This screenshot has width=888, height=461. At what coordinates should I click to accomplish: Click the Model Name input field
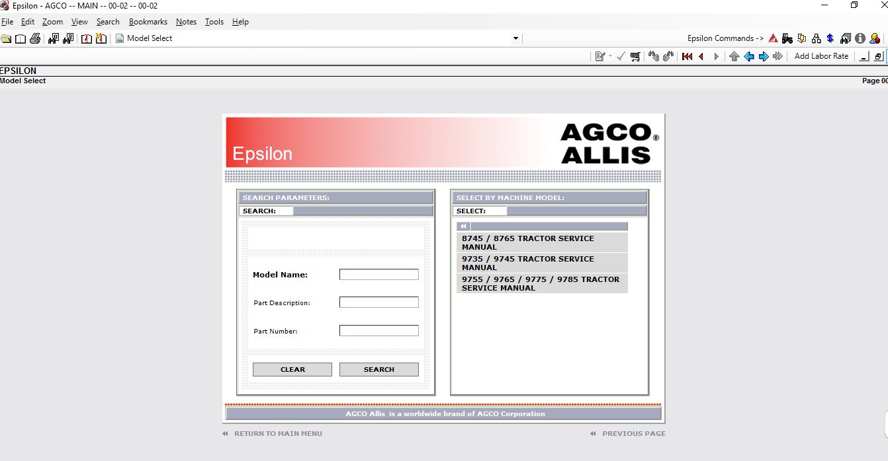379,275
